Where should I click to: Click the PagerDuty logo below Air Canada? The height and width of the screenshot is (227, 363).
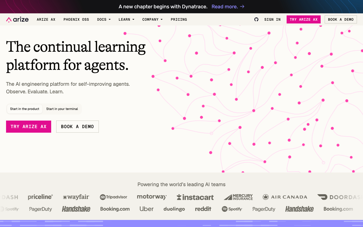(x=264, y=209)
